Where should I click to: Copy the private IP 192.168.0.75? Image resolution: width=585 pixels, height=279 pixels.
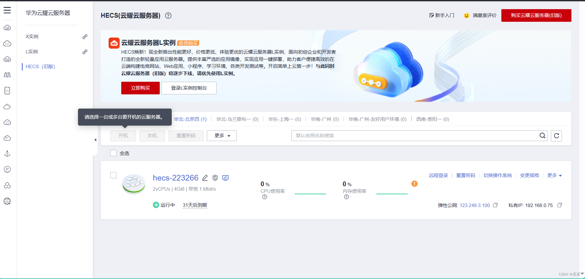tap(559, 205)
